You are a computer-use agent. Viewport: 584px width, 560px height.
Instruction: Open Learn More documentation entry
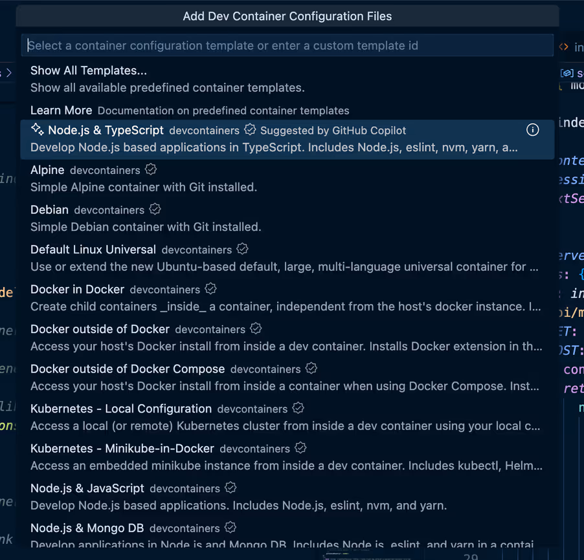[287, 111]
